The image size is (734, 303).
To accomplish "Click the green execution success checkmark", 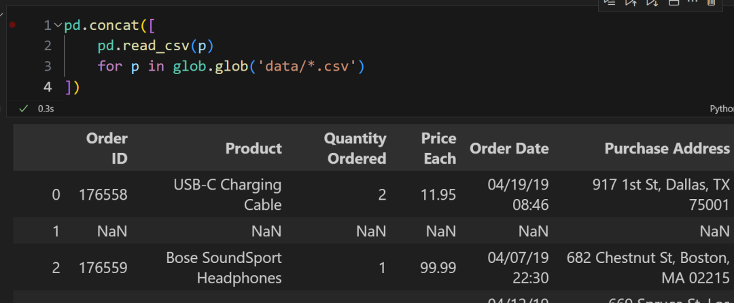I will 24,109.
